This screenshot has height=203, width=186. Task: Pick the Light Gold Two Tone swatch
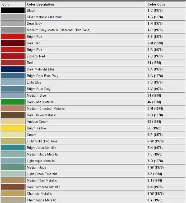tap(13, 141)
